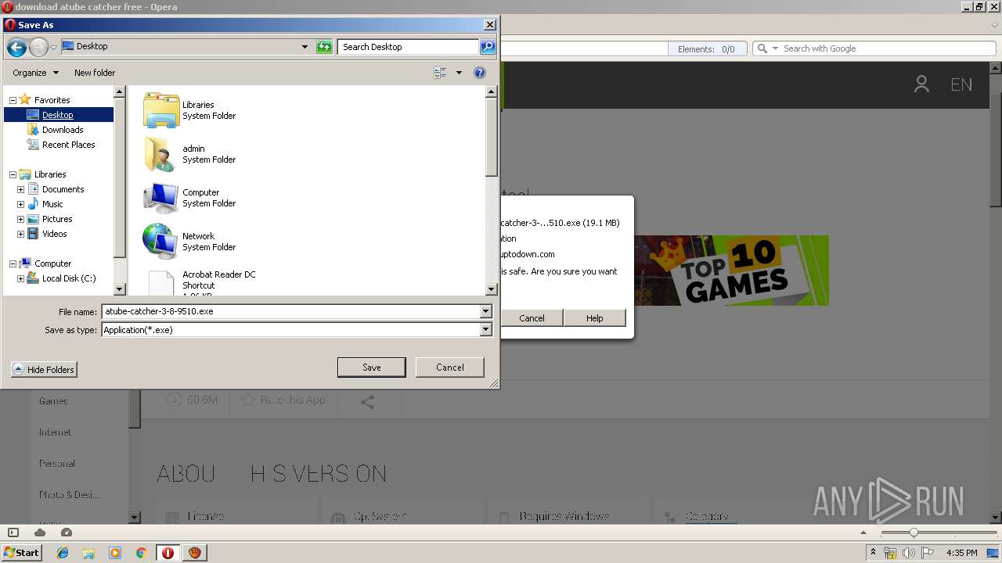The width and height of the screenshot is (1002, 563).
Task: Open Google Chrome from taskbar
Action: pos(142,553)
